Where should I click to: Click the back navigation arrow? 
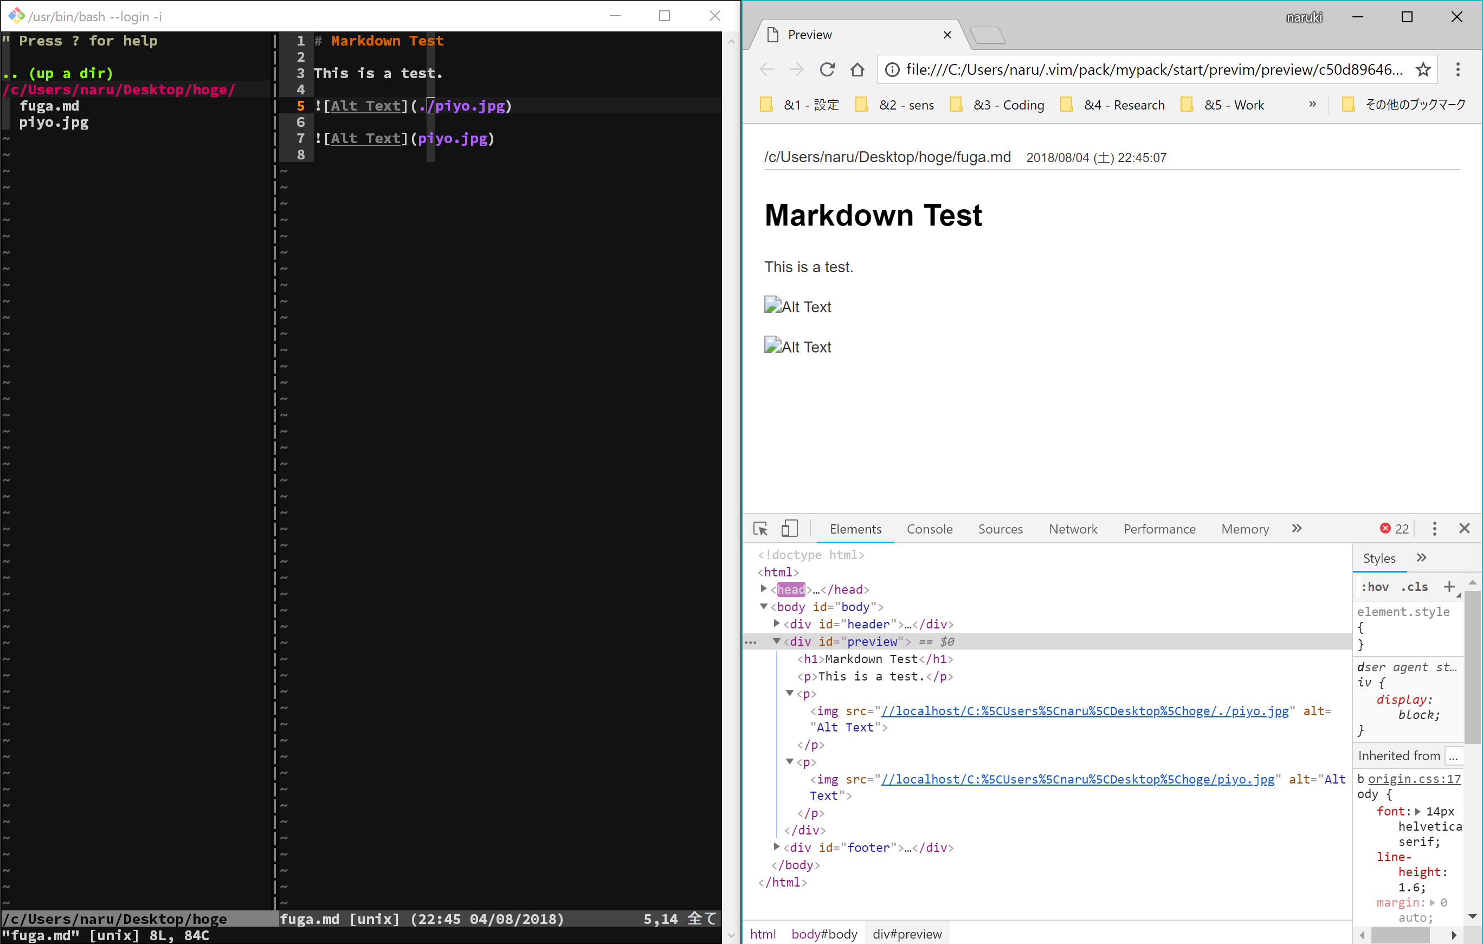[x=766, y=69]
